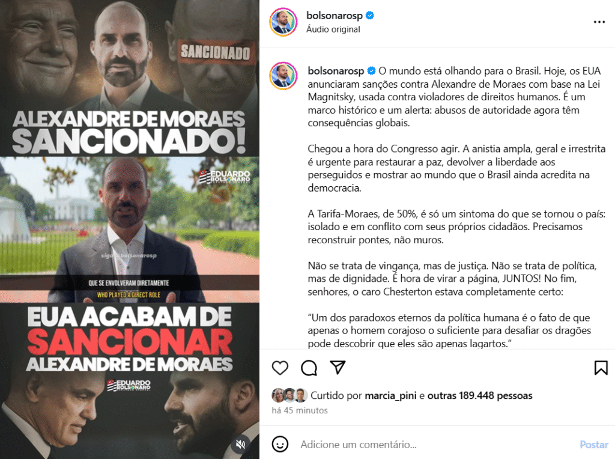Click the há 45 minutos timestamp
This screenshot has height=459, width=615.
tap(300, 410)
